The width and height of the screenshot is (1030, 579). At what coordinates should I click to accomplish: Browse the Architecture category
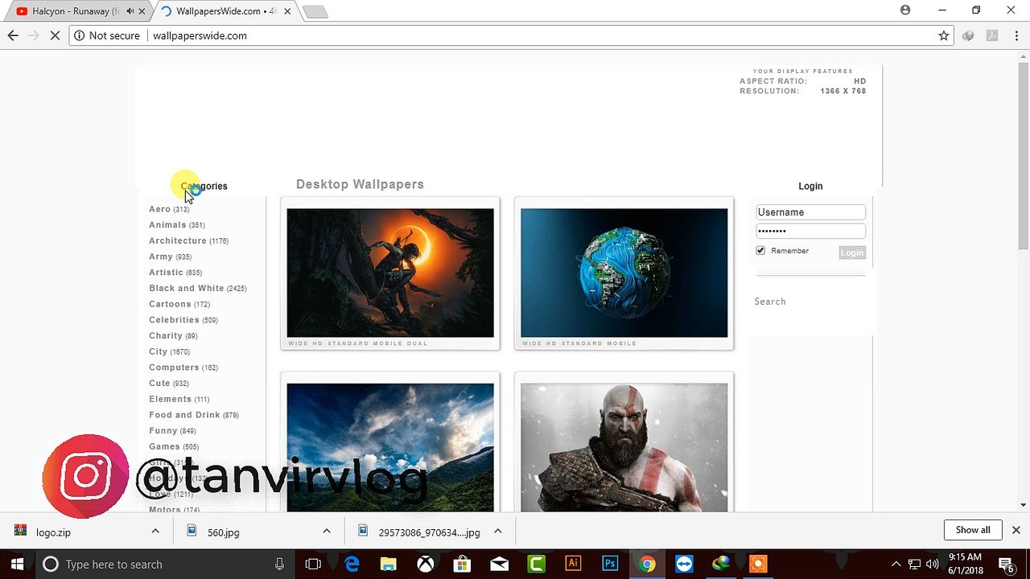178,240
